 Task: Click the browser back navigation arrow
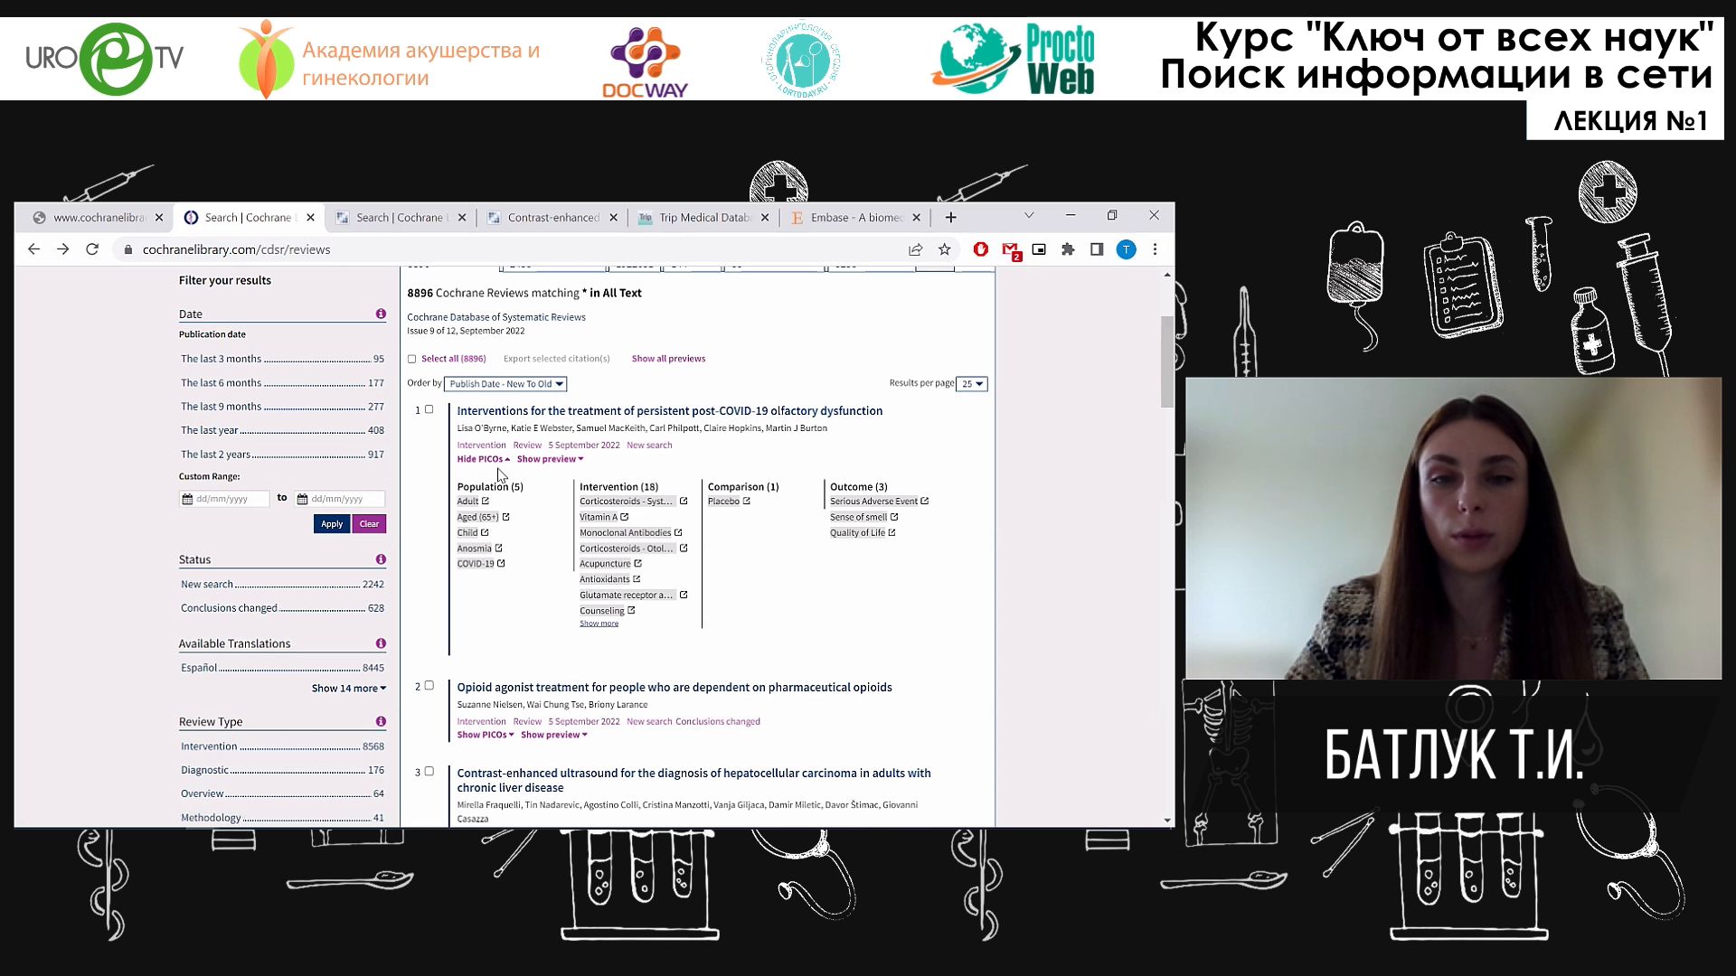point(33,249)
